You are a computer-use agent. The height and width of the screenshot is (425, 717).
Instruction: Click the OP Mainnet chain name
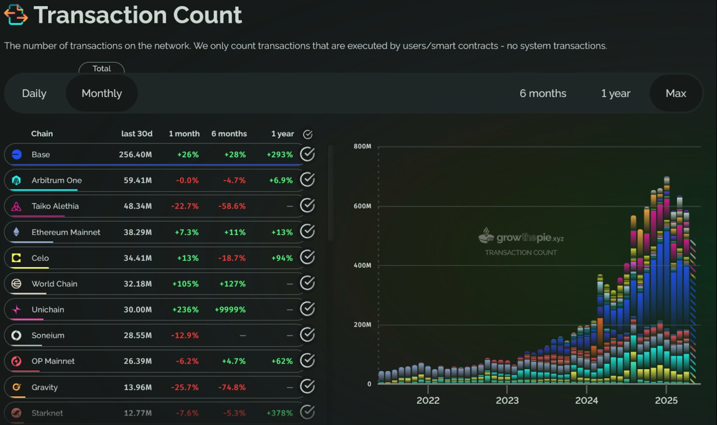(x=53, y=361)
